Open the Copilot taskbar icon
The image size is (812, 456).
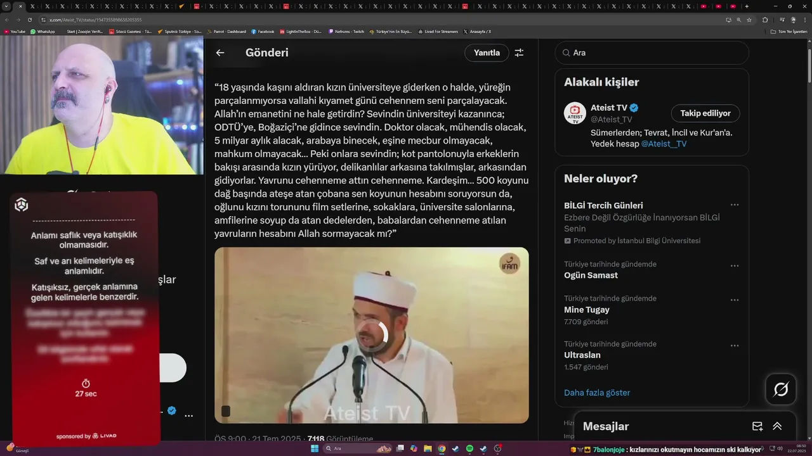[x=414, y=448]
